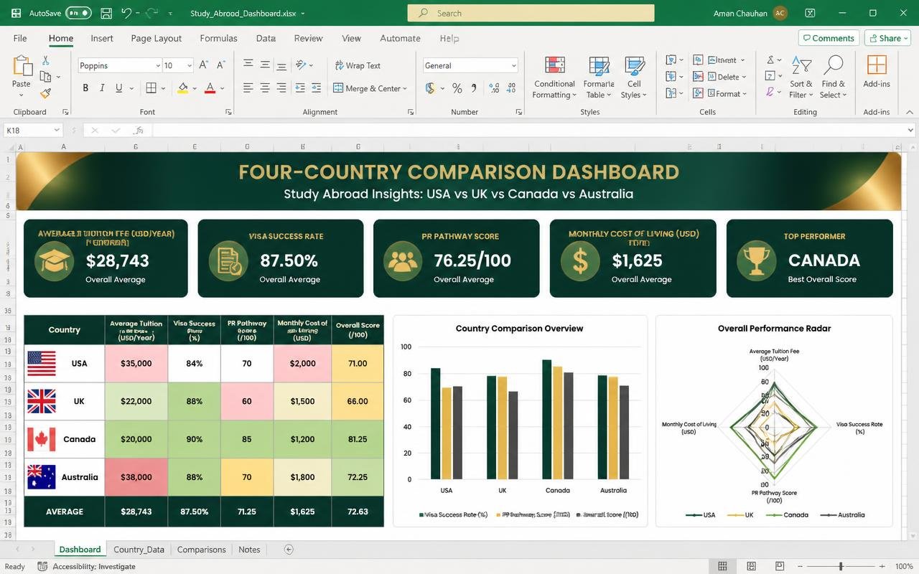The width and height of the screenshot is (919, 574).
Task: Select the Format Painter brush
Action: point(46,93)
